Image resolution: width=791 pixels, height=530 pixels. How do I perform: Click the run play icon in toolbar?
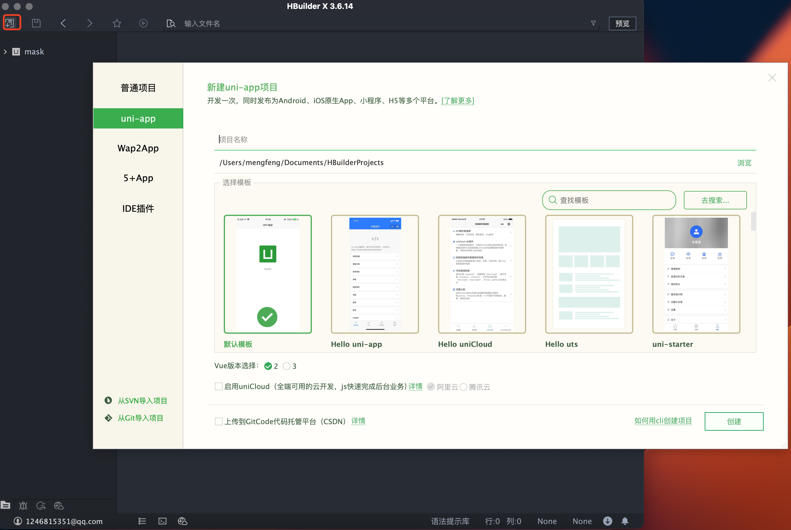pos(143,23)
